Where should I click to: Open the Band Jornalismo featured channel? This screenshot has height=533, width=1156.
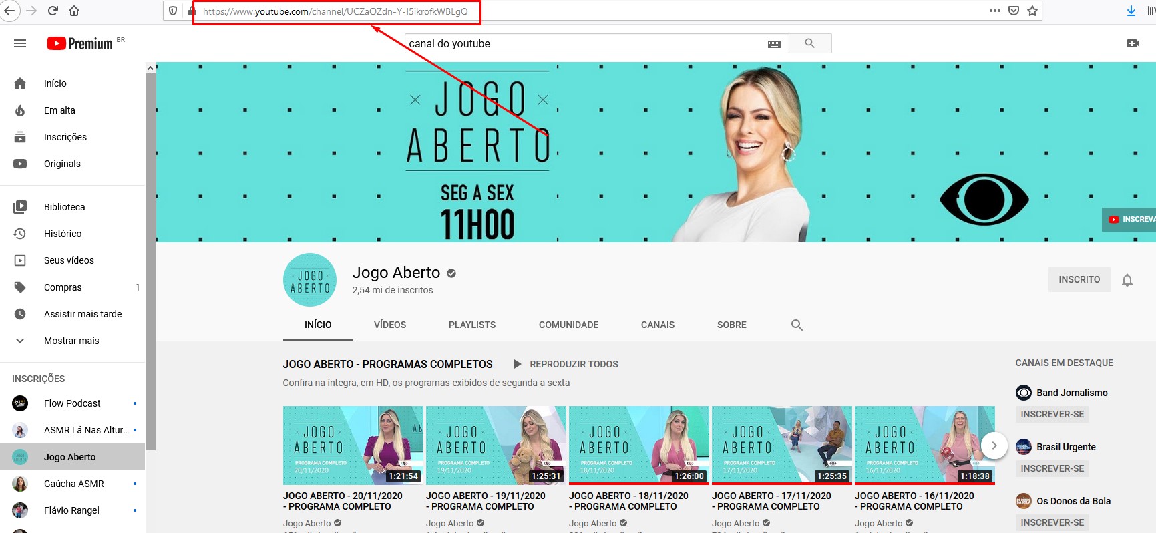[x=1062, y=393]
